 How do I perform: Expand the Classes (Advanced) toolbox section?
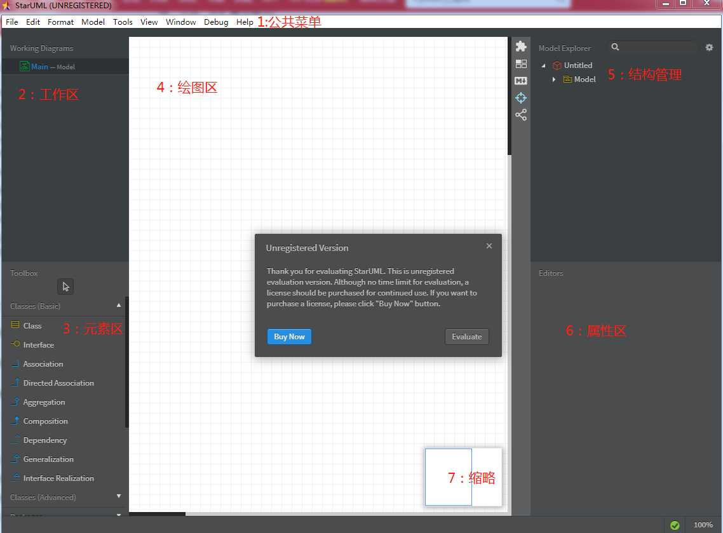point(119,496)
